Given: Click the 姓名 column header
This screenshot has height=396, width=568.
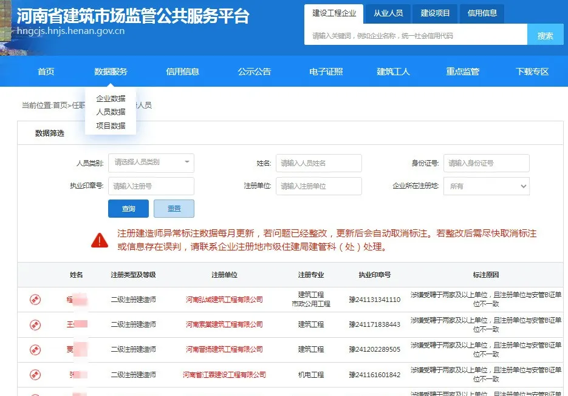Looking at the screenshot, I should pos(76,275).
